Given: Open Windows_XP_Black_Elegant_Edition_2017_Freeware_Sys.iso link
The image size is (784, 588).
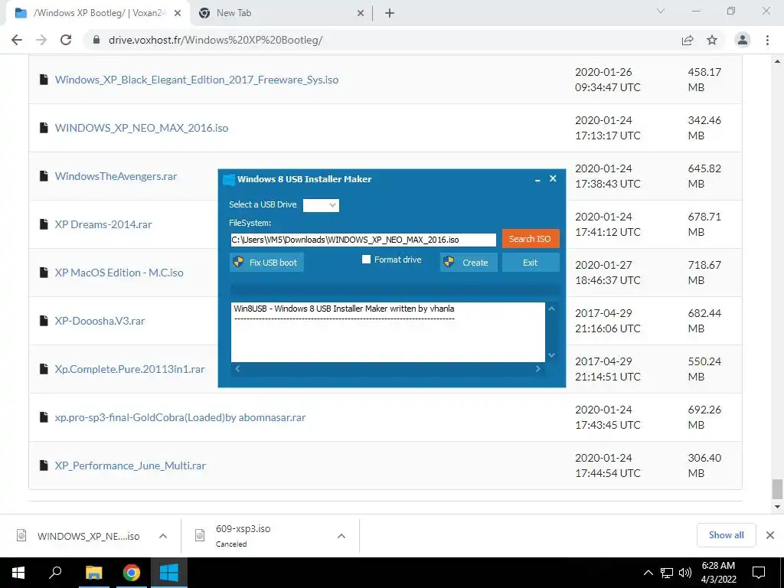Looking at the screenshot, I should pos(197,80).
